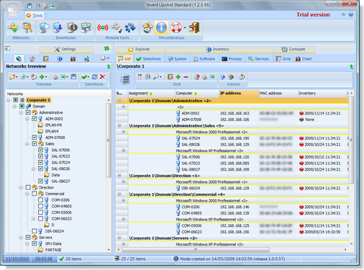Collapse the Administrative =2= grid group
Image resolution: width=364 pixels, height=270 pixels.
[x=119, y=101]
